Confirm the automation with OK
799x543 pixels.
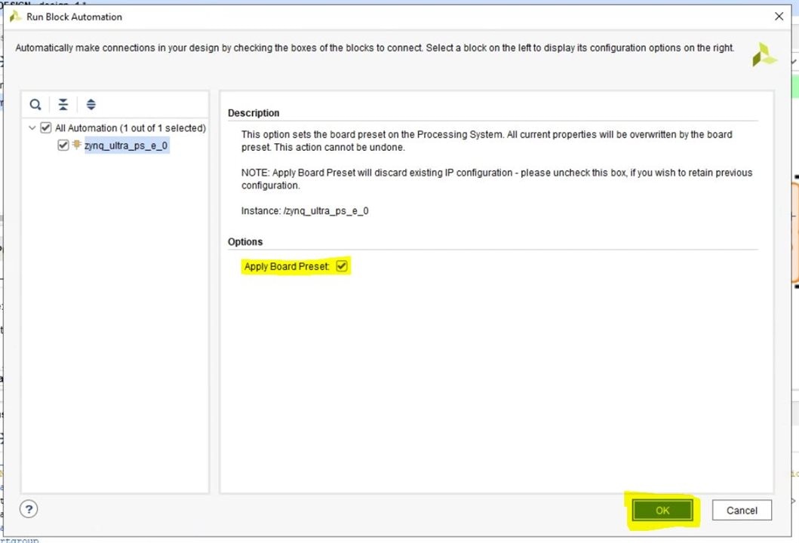(x=662, y=511)
